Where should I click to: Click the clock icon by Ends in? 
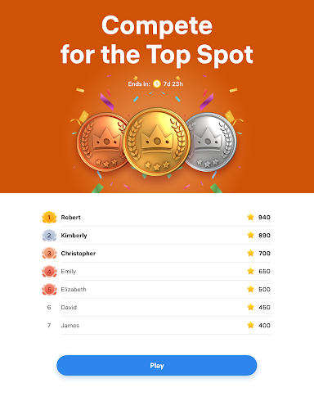click(157, 83)
